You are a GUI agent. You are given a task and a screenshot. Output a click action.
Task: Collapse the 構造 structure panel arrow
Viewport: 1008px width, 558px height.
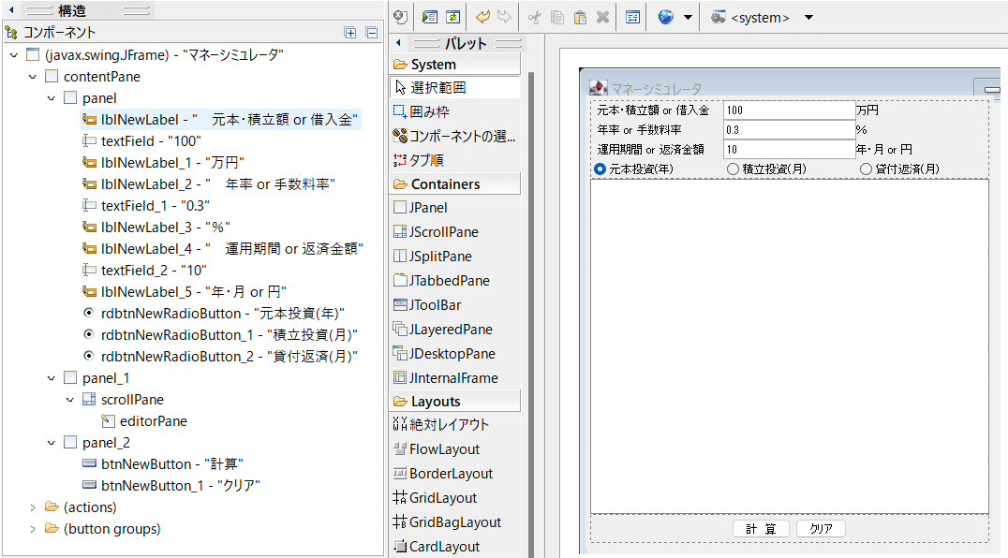11,9
